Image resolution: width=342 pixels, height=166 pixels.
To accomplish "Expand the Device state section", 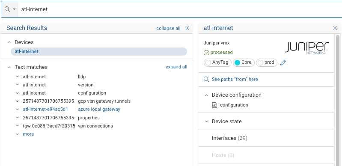I will pyautogui.click(x=206, y=122).
